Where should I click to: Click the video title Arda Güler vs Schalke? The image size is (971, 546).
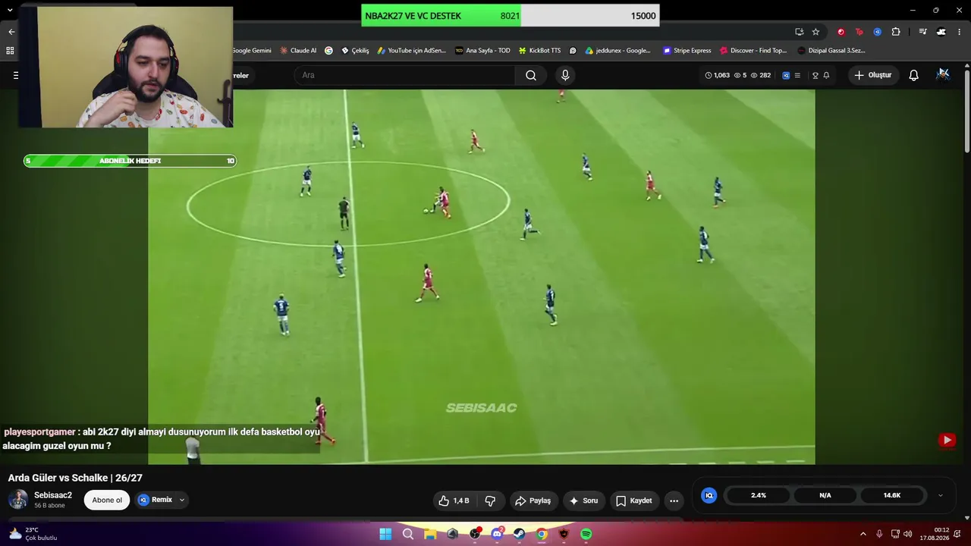(75, 478)
